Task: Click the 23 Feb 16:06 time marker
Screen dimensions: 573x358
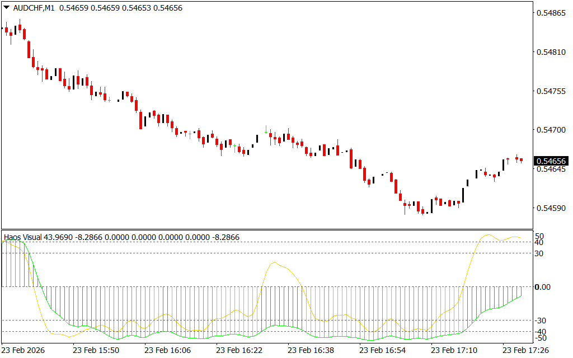Action: click(x=167, y=350)
